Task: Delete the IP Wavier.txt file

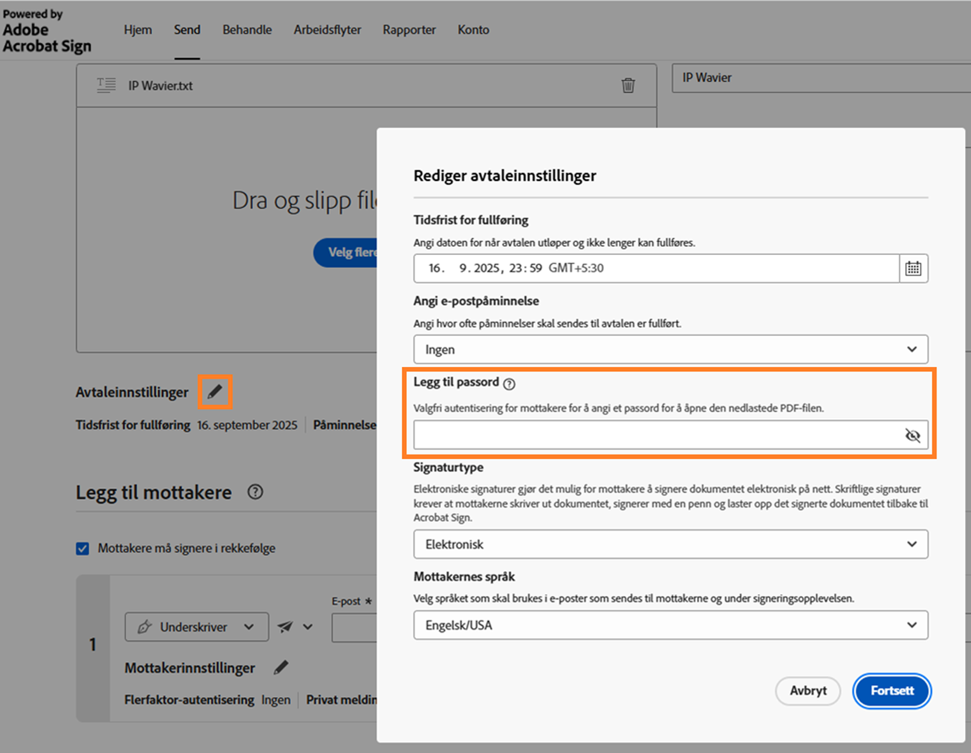Action: click(x=628, y=85)
